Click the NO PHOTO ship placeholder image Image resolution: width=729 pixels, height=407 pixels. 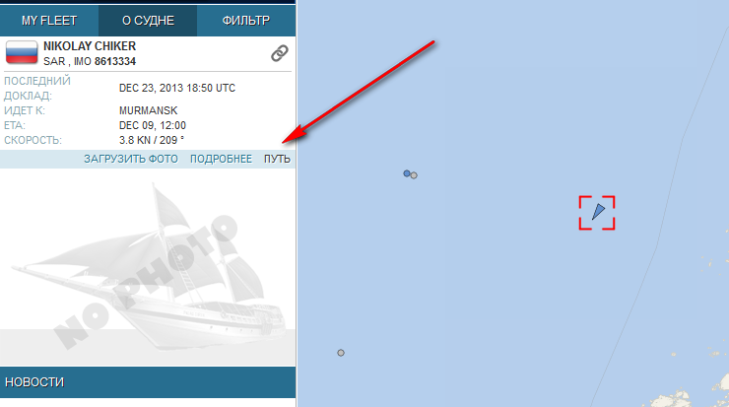pos(148,267)
